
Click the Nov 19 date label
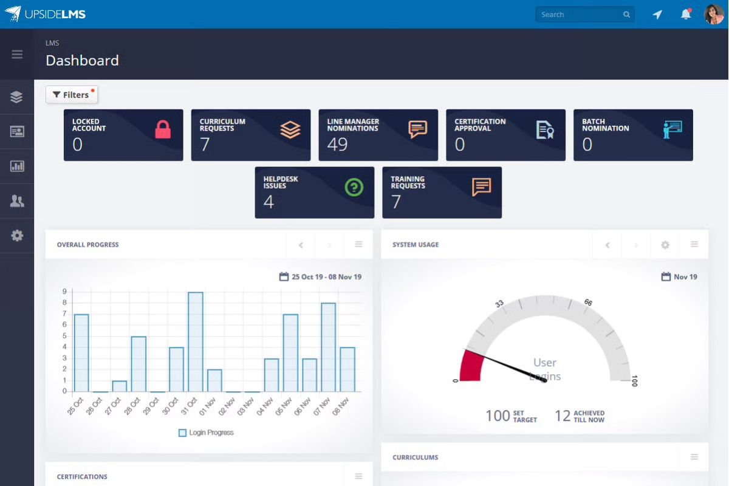tap(685, 276)
